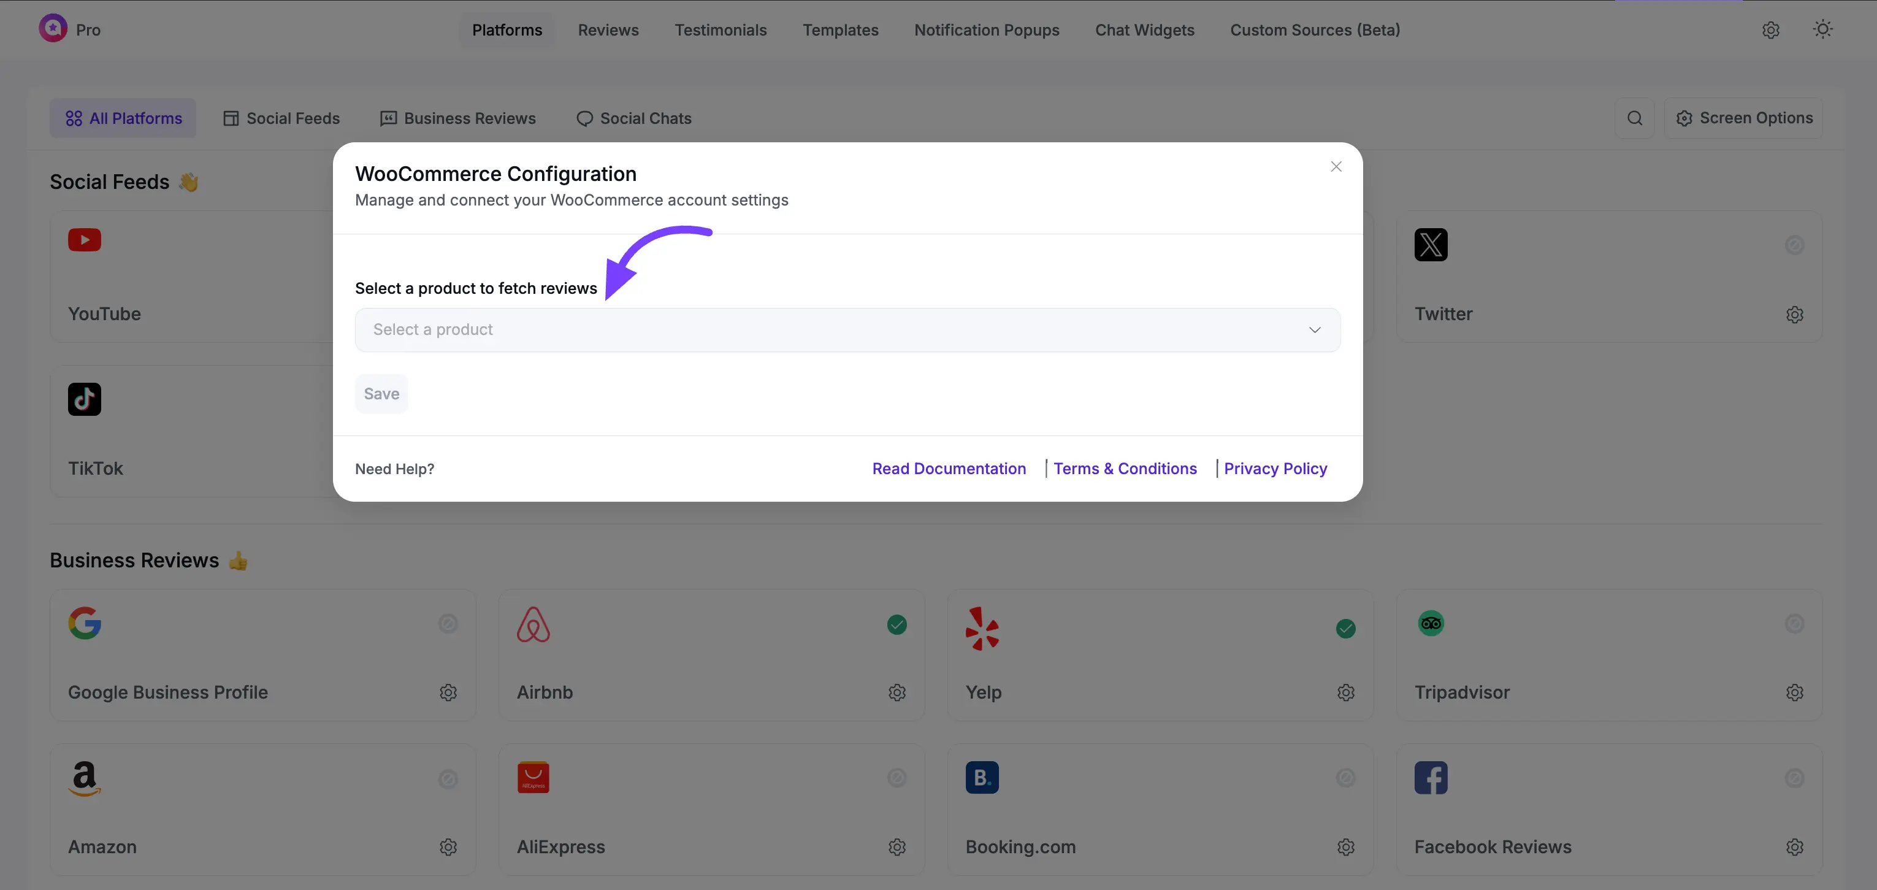This screenshot has width=1877, height=890.
Task: Click the AliExpress platform icon
Action: click(x=533, y=778)
